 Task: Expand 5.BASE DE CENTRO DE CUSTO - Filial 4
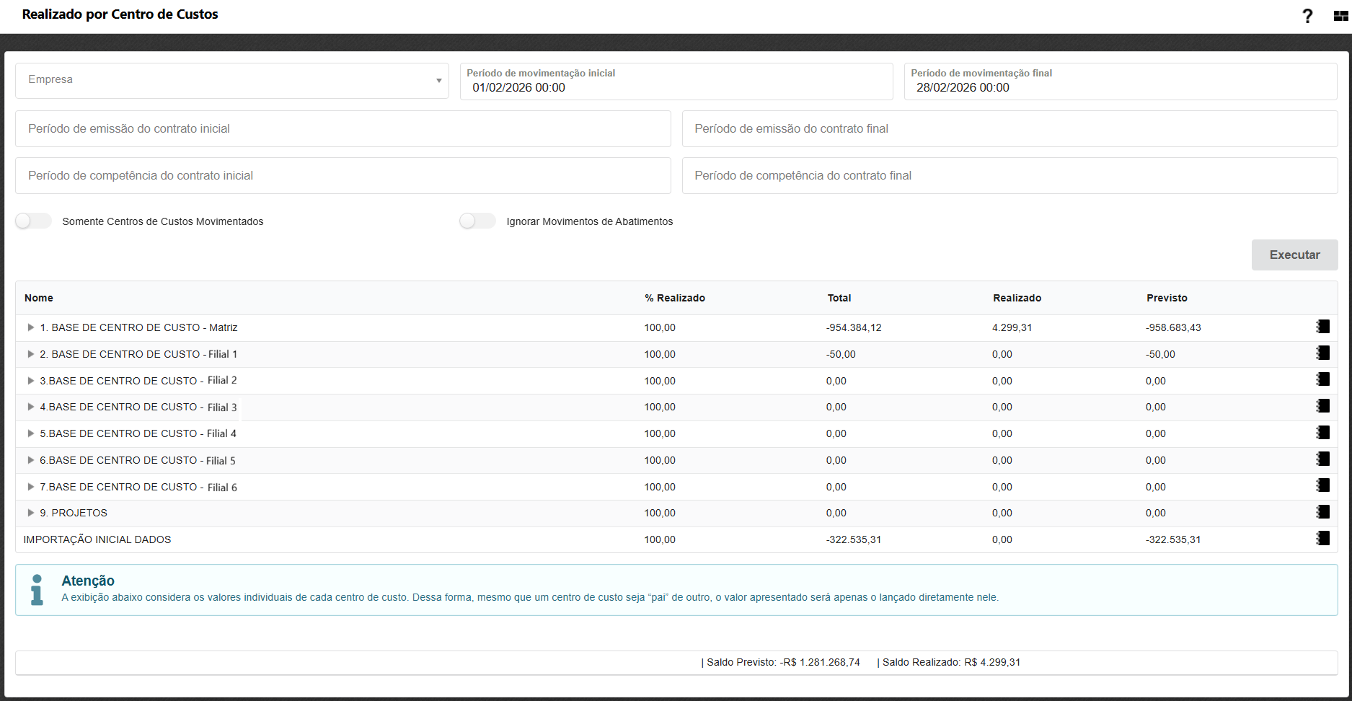31,433
